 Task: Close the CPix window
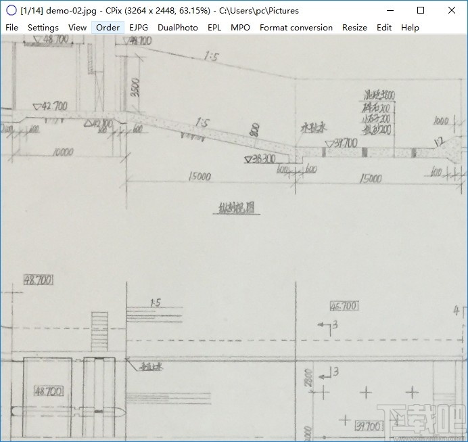(452, 10)
